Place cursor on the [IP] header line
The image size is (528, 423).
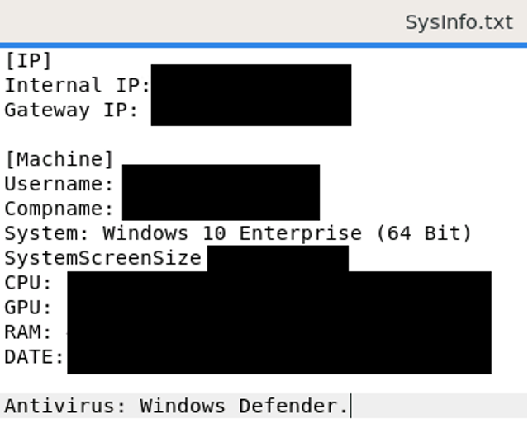(x=28, y=61)
